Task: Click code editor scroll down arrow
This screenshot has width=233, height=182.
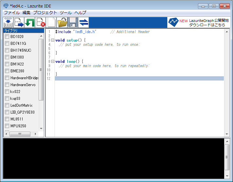Action: tap(227, 134)
